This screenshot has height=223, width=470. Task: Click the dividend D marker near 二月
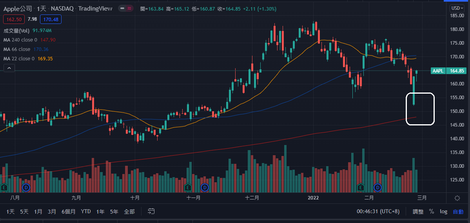tap(377, 188)
